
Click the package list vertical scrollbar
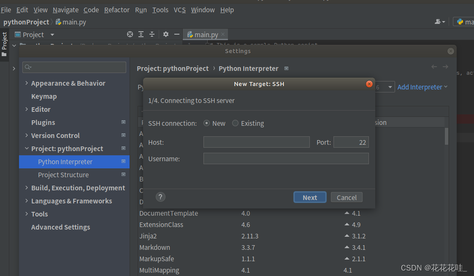point(447,136)
